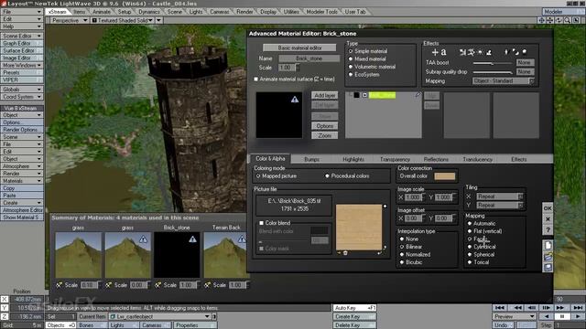
Task: Click the Image scale X input field
Action: [x=413, y=197]
